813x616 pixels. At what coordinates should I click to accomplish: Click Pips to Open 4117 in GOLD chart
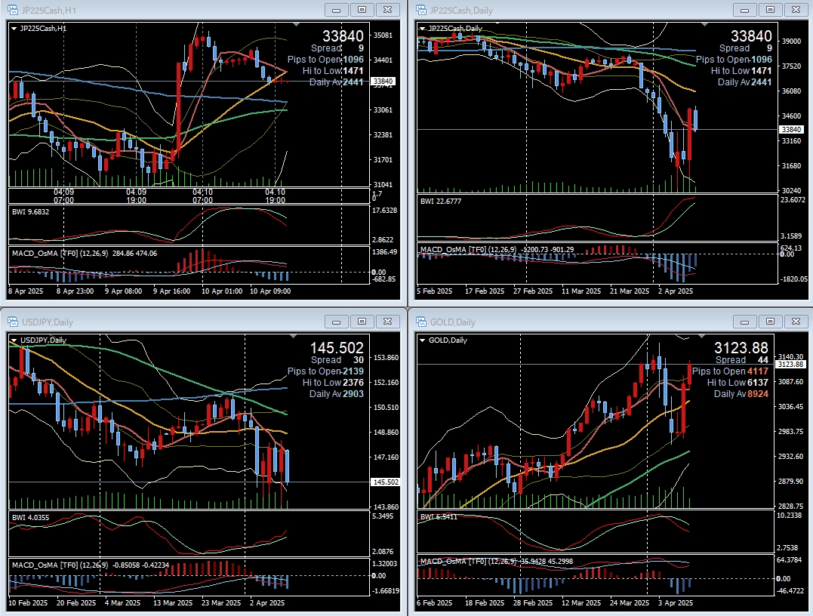click(730, 371)
